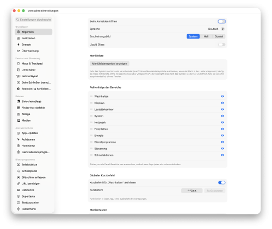Open the Fensterlayout icon

[x=18, y=76]
